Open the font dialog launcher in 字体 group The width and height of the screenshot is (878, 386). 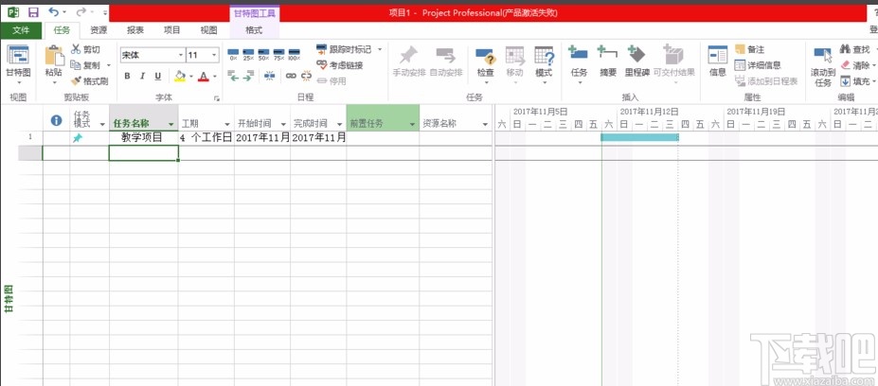[x=217, y=98]
